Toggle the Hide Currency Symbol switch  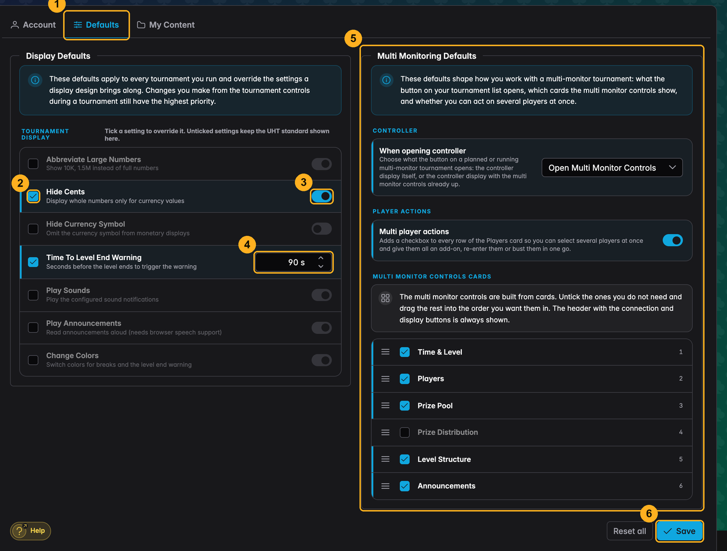[x=322, y=229]
